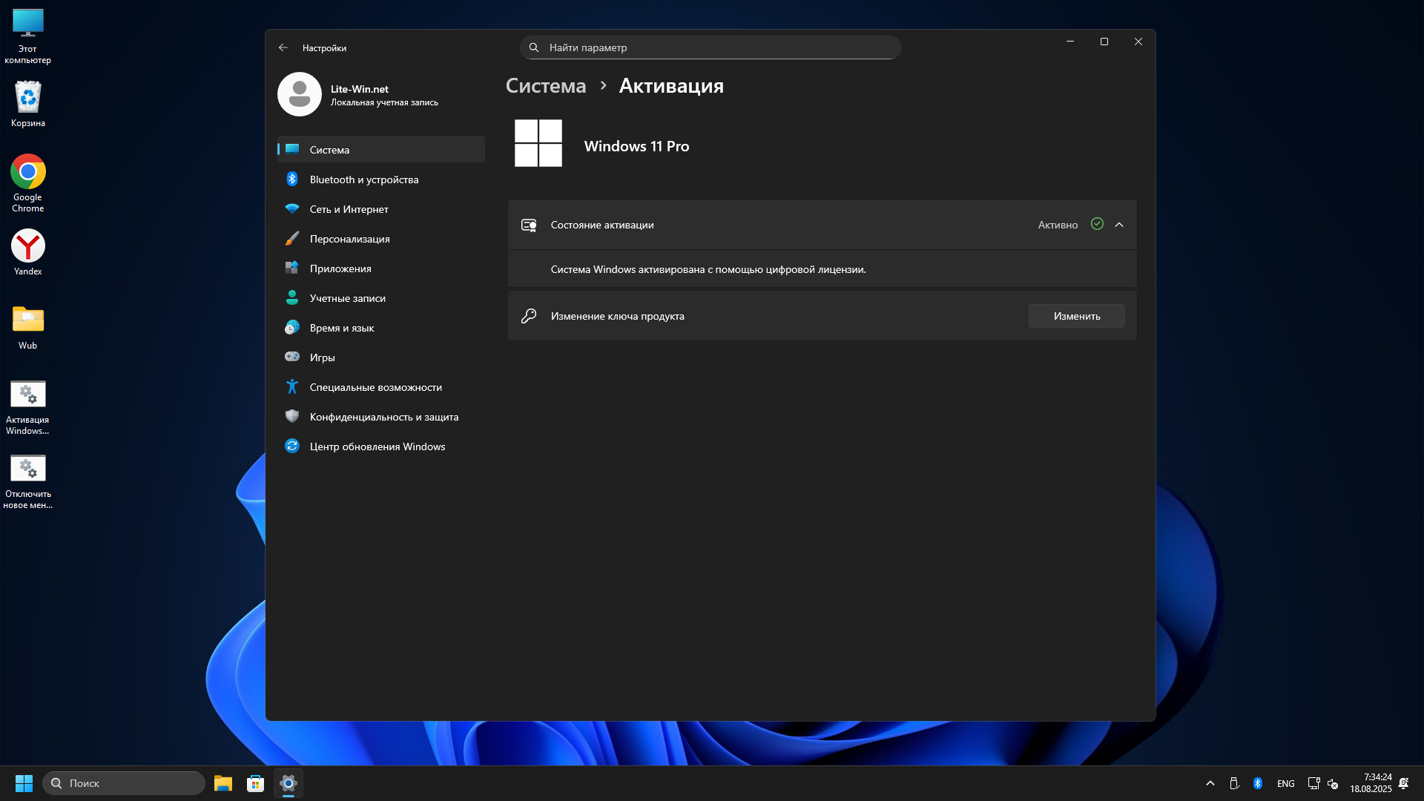Collapse the Состояние активации chevron
The width and height of the screenshot is (1424, 801).
coord(1119,225)
